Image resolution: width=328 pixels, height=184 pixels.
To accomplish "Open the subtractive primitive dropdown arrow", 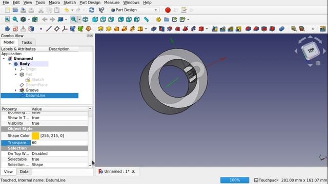I will tap(207, 29).
